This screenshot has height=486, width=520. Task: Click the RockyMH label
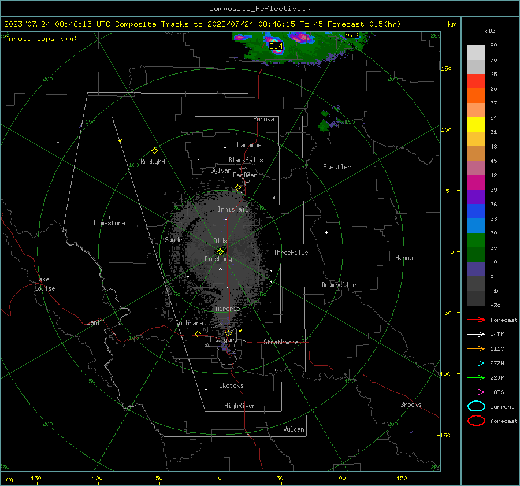[x=153, y=162]
